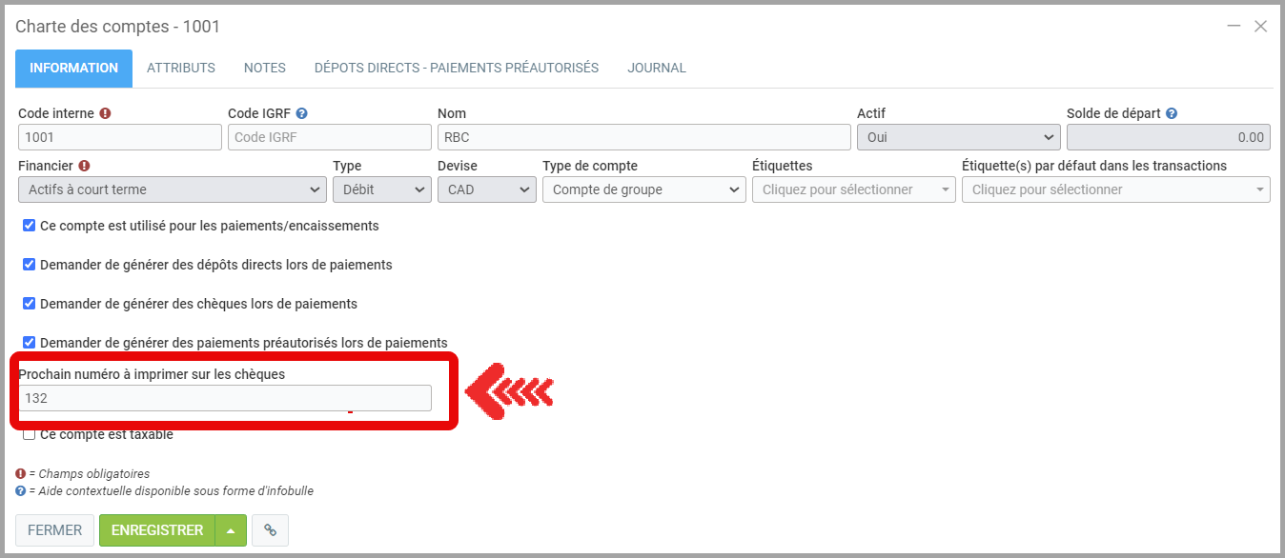The image size is (1285, 558).
Task: Uncheck the paiements/encaissements account checkbox
Action: (x=30, y=226)
